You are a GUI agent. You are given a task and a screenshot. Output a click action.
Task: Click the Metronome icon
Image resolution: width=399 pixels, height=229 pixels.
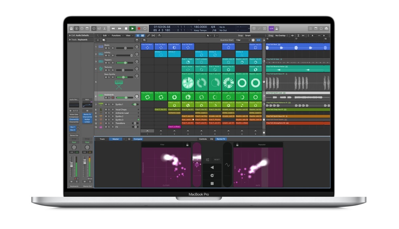[x=277, y=29]
